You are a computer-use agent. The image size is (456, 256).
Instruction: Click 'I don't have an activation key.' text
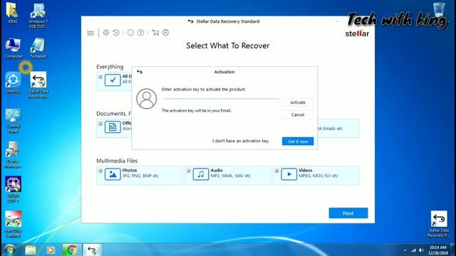241,141
